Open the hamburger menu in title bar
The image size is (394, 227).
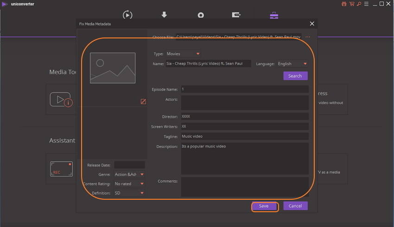[x=366, y=4]
